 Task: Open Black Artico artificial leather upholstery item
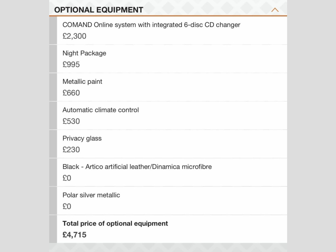pos(137,167)
